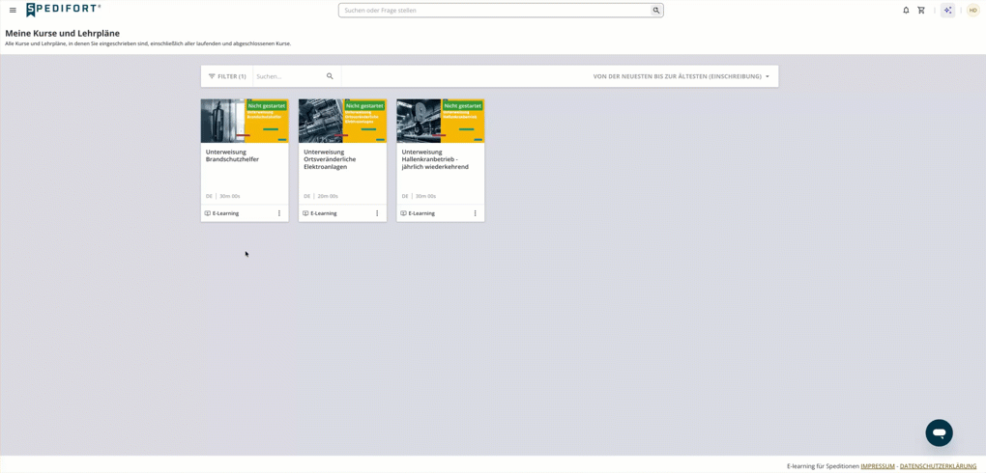This screenshot has height=473, width=986.
Task: Click the sort dropdown arrow
Action: (768, 76)
